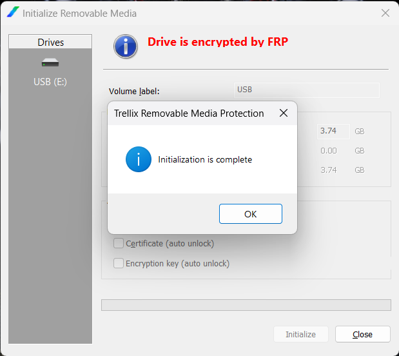The width and height of the screenshot is (399, 356).
Task: Click the initialization progress bar
Action: tap(246, 304)
